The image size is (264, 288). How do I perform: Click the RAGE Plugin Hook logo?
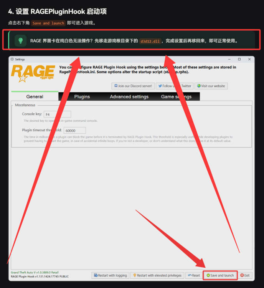tap(33, 73)
